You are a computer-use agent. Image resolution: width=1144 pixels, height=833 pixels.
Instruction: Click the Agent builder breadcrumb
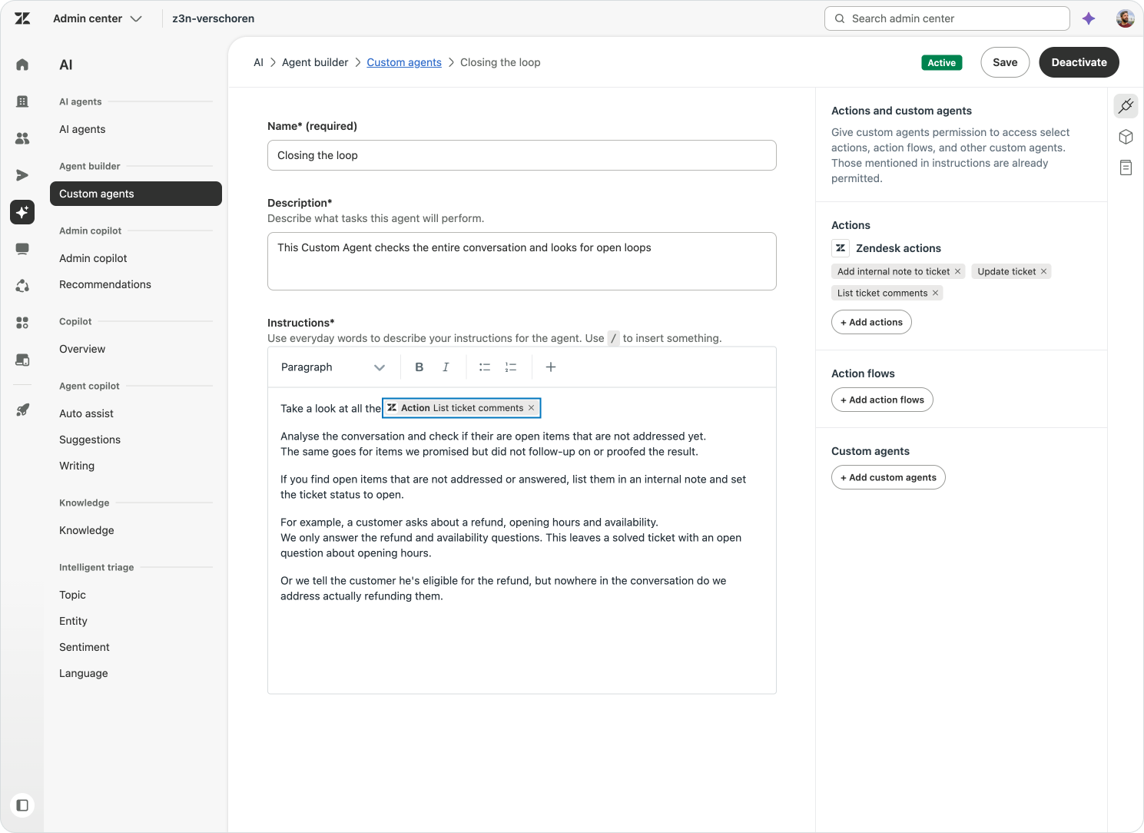click(x=315, y=62)
